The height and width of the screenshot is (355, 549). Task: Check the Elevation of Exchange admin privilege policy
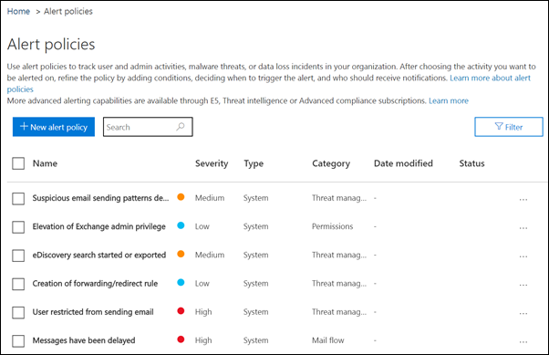pos(18,227)
